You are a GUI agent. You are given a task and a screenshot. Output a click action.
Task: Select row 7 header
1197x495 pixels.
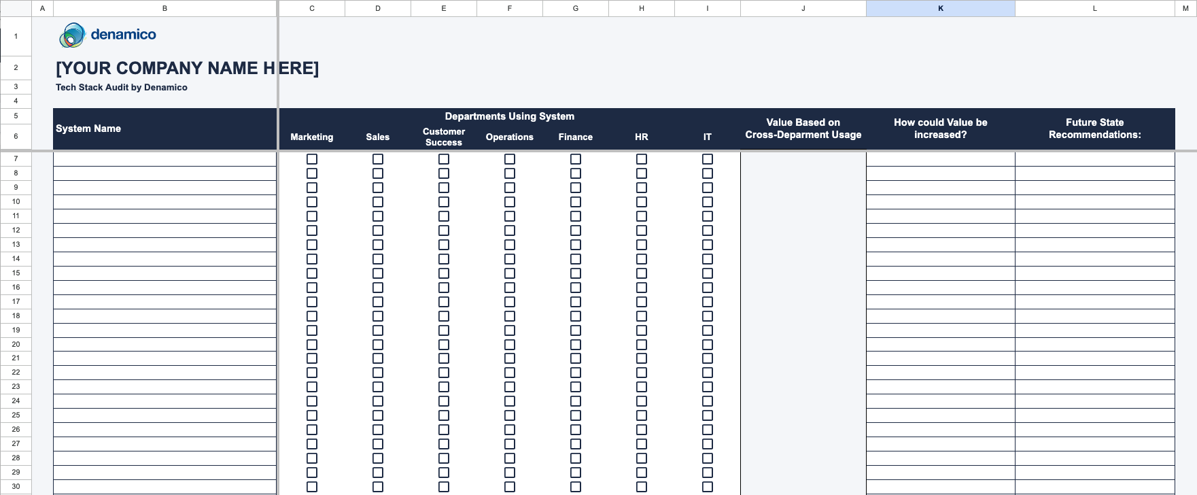click(x=16, y=159)
